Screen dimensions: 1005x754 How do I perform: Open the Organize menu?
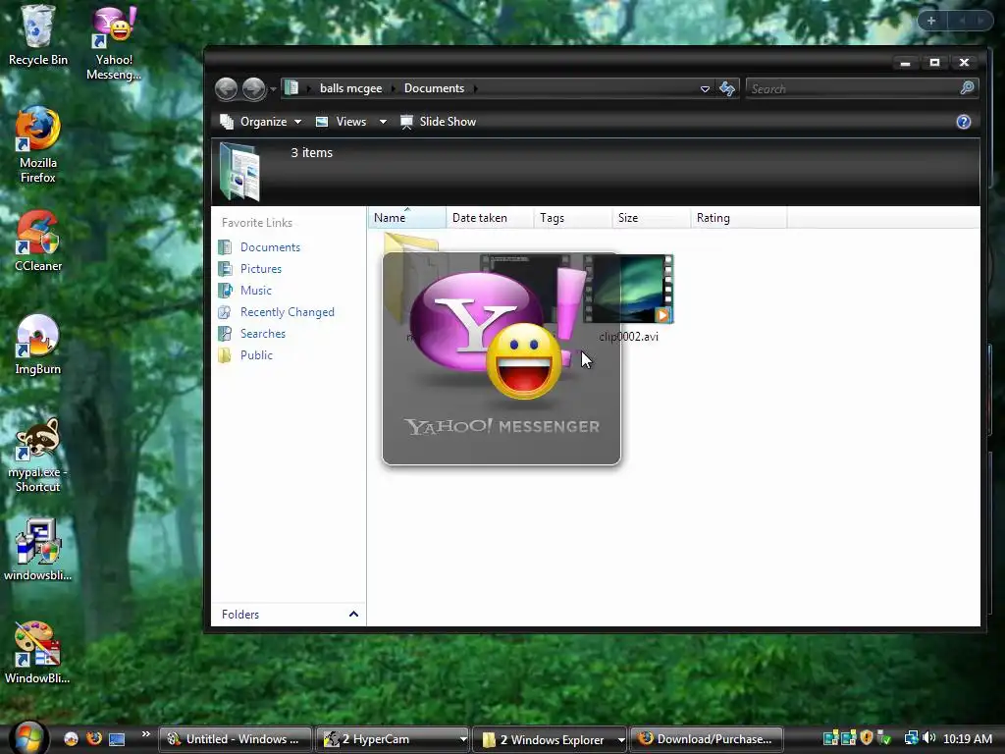(261, 122)
